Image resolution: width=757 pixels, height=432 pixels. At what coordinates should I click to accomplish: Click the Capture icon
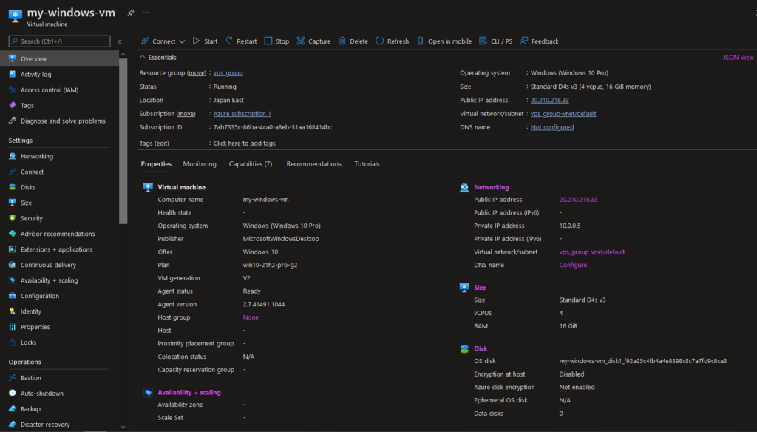[302, 41]
